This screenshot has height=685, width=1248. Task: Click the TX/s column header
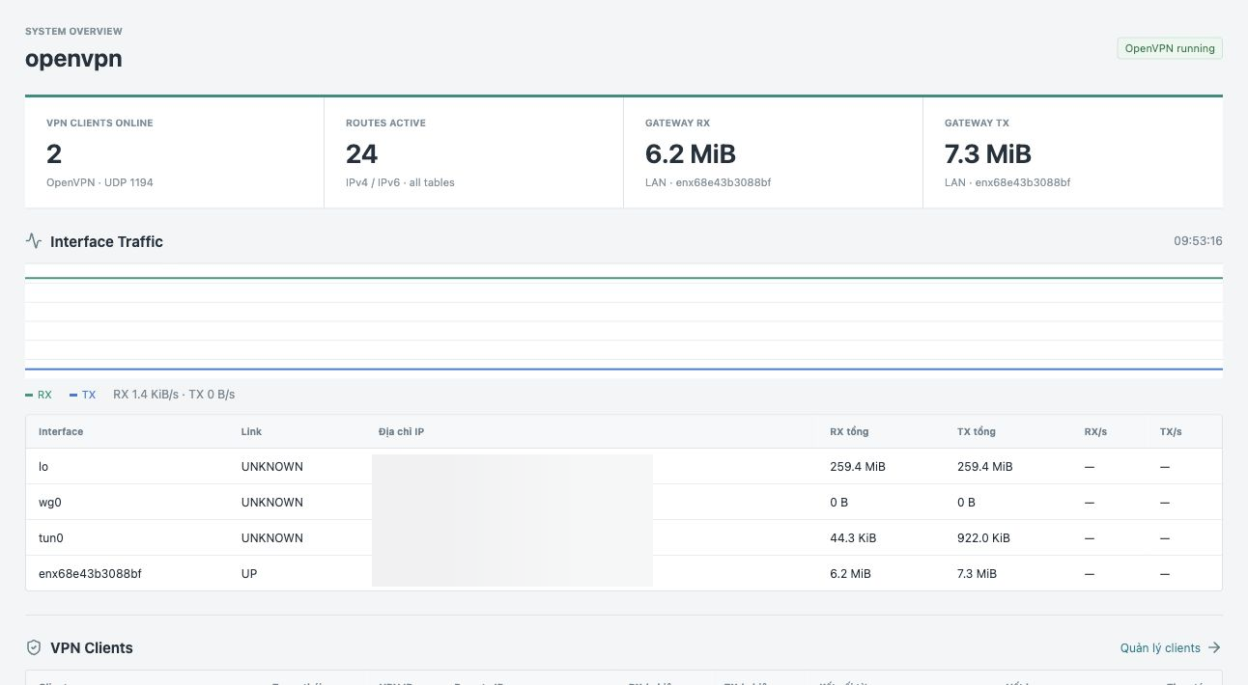pyautogui.click(x=1171, y=431)
